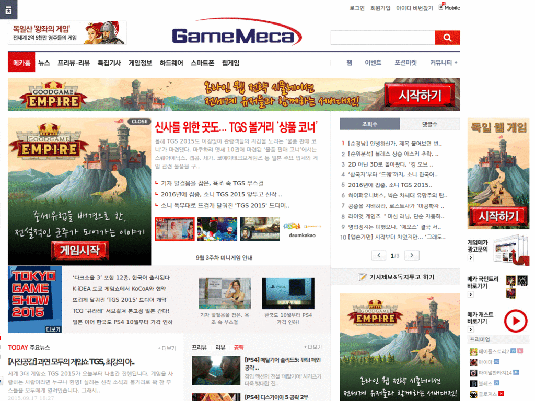Go to next page of ranking list
Screen dimensions: 535x401
coord(412,255)
